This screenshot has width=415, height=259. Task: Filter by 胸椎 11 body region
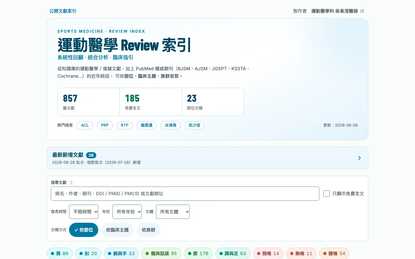tap(301, 253)
